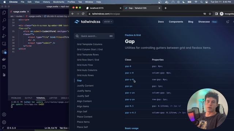The height and width of the screenshot is (131, 234).
Task: Open Run and Debug in VS Code
Action: (x=4, y=36)
